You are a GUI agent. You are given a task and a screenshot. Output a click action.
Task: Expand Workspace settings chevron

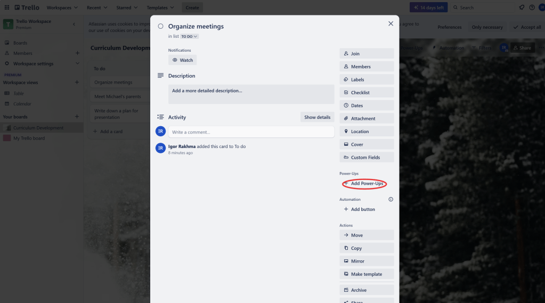pos(77,64)
